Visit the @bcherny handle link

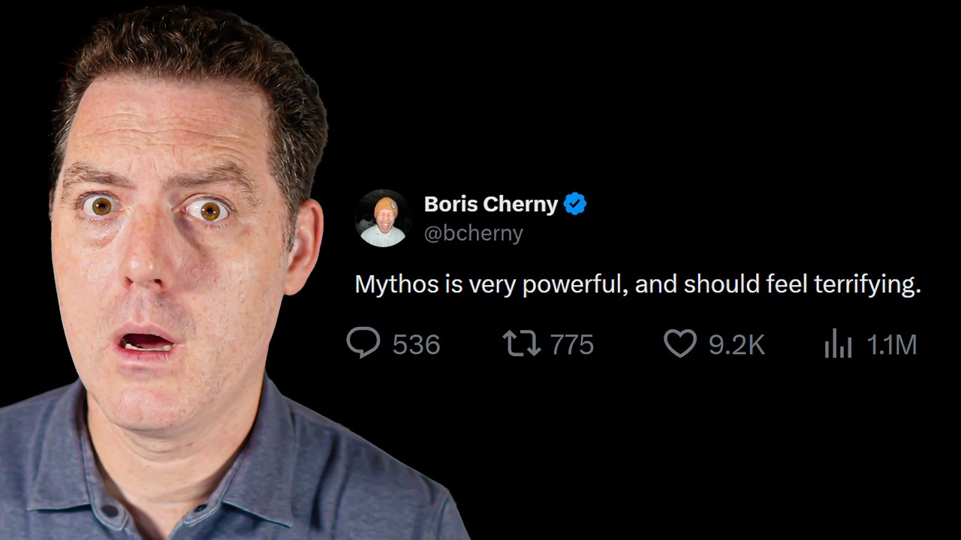point(474,233)
